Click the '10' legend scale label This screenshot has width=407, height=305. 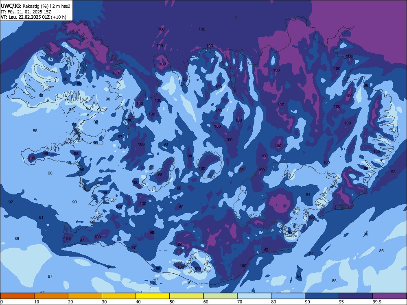[x=37, y=302]
